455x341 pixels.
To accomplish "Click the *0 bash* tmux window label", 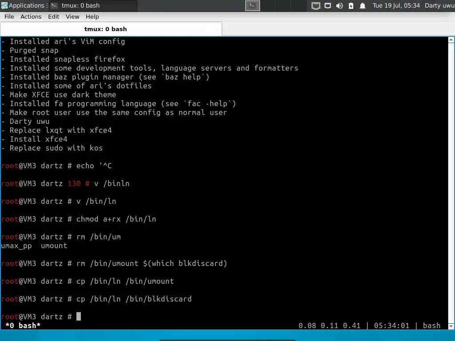I will 23,325.
